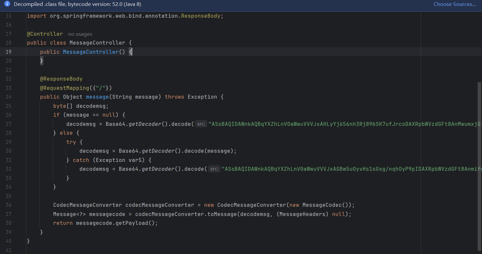Click the "Decompiled .class file" banner text
This screenshot has width=482, height=254.
tap(77, 4)
